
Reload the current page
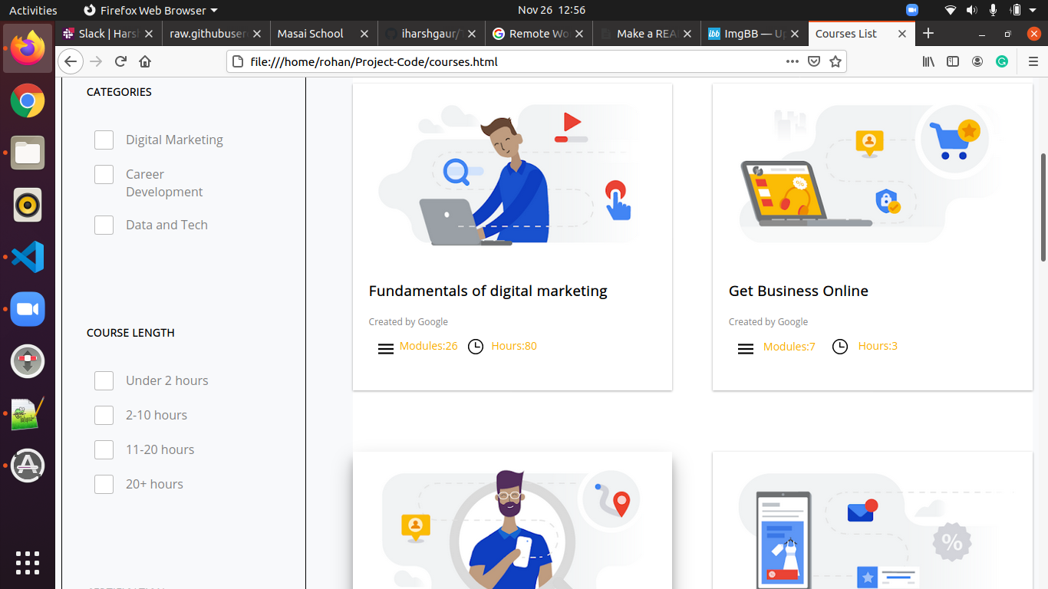click(x=120, y=61)
